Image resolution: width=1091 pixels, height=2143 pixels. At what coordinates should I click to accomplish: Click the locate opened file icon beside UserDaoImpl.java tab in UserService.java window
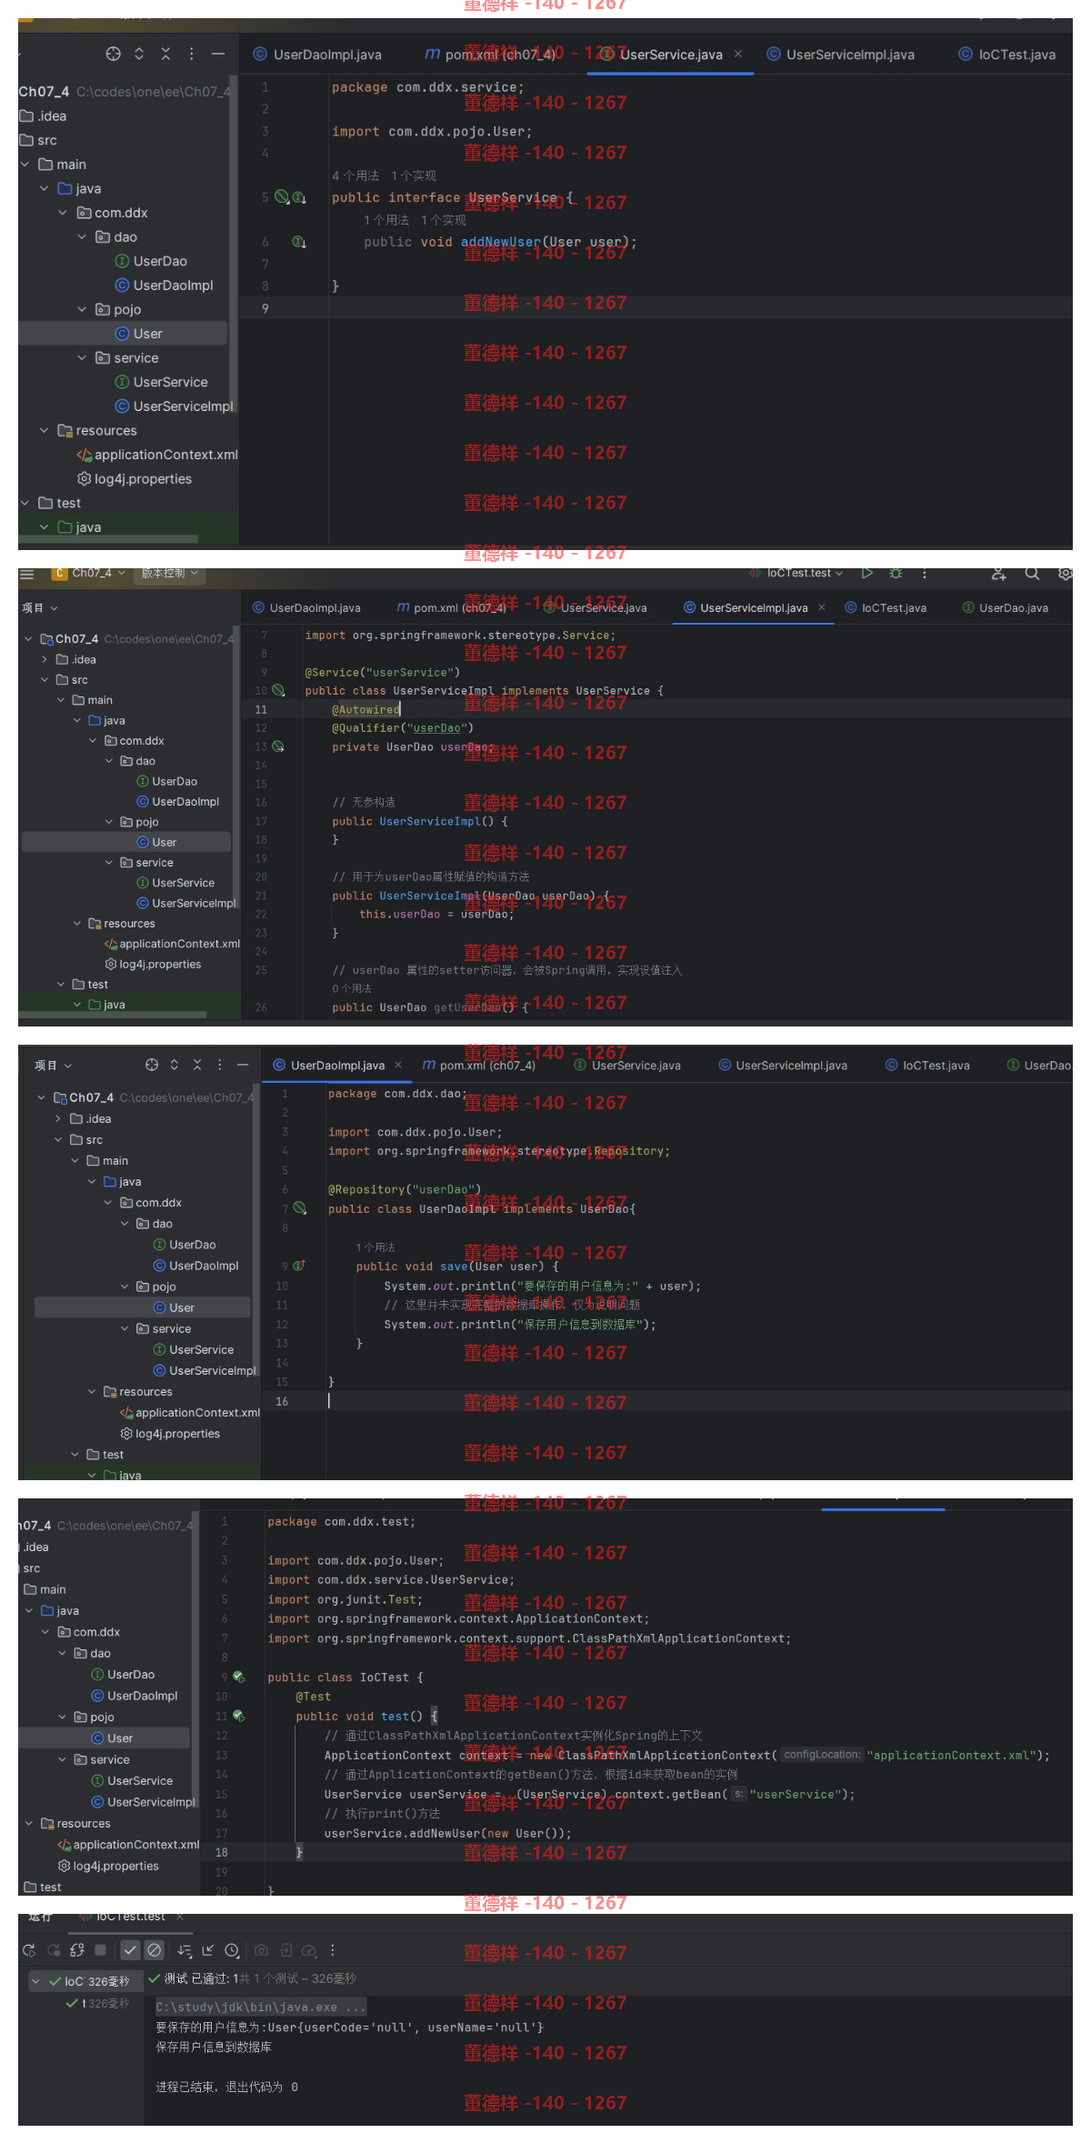pos(113,54)
